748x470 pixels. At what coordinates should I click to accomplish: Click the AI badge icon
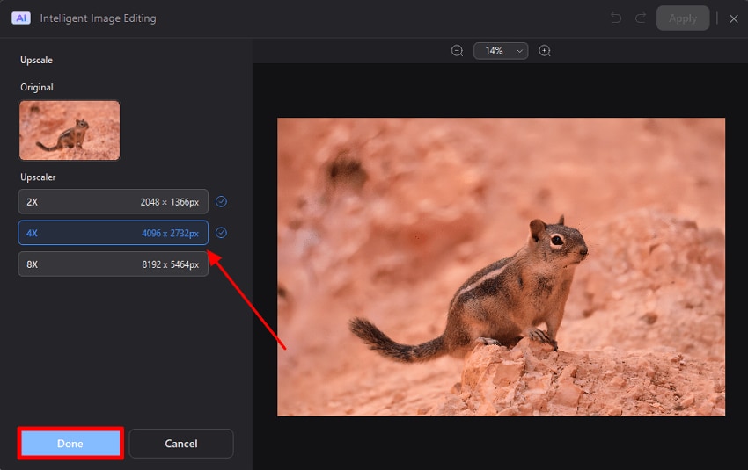[x=21, y=18]
